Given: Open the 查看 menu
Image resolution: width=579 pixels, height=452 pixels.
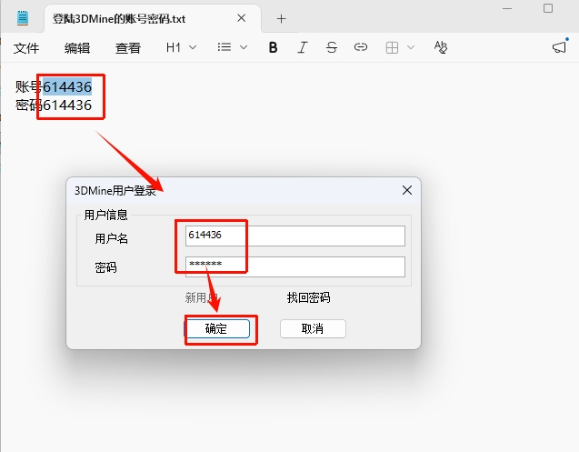Looking at the screenshot, I should pos(128,48).
